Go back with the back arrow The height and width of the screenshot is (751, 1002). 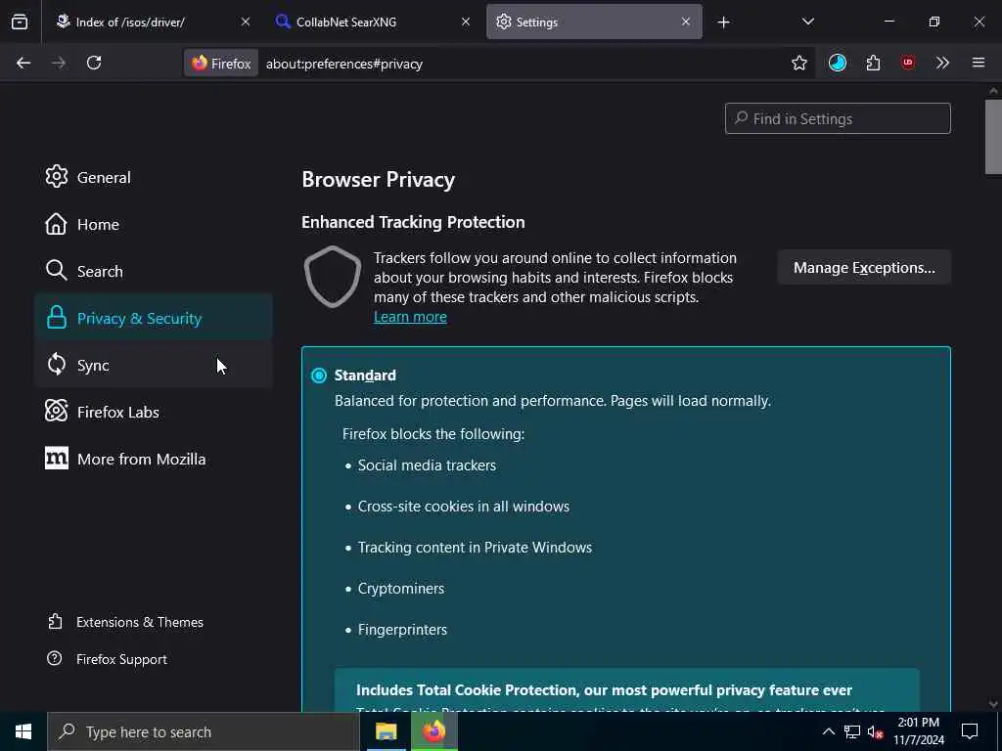coord(23,63)
